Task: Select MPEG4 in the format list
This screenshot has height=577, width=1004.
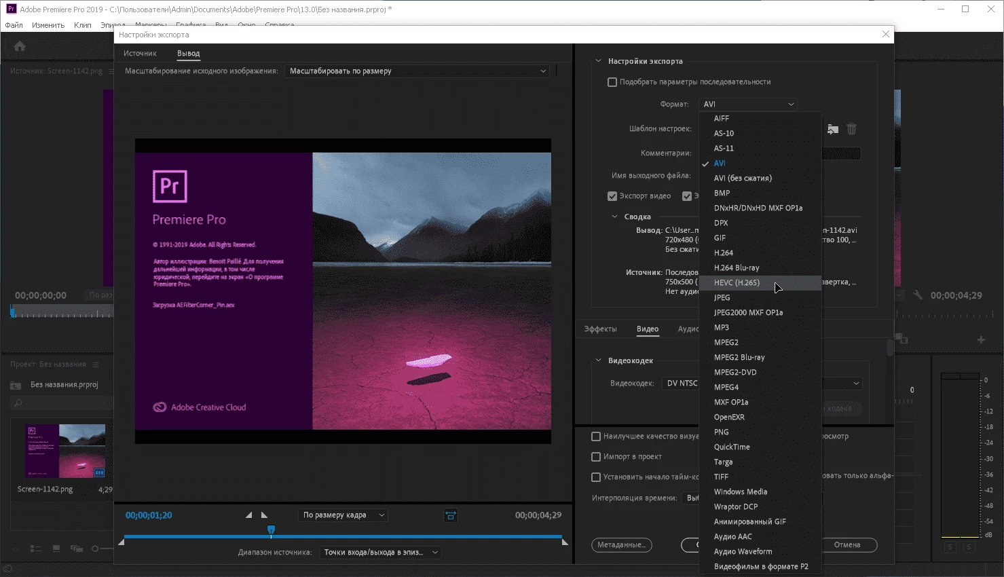Action: (x=760, y=387)
